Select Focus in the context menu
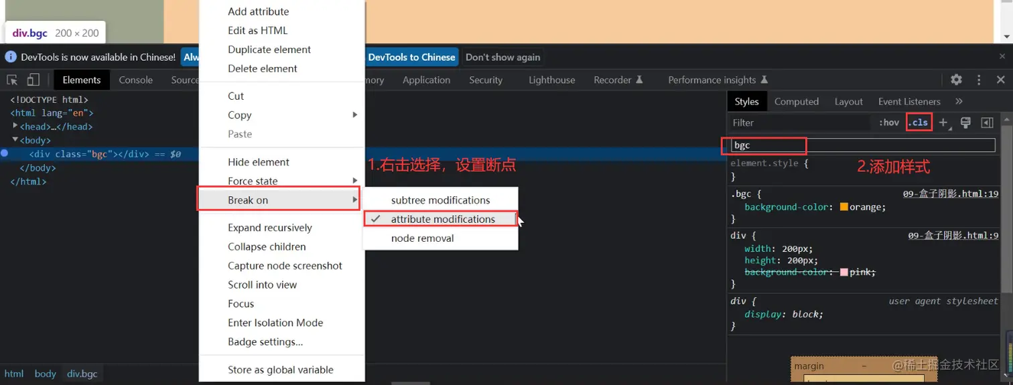Screen dimensions: 1013x385 point(282,303)
